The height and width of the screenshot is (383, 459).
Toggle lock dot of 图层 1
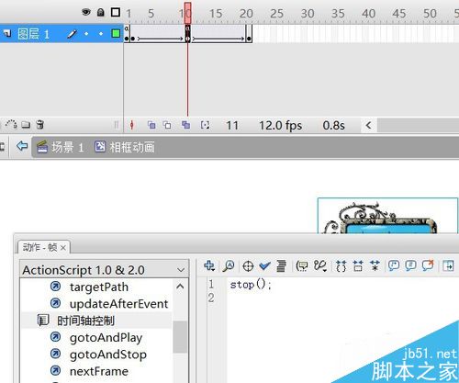(101, 34)
